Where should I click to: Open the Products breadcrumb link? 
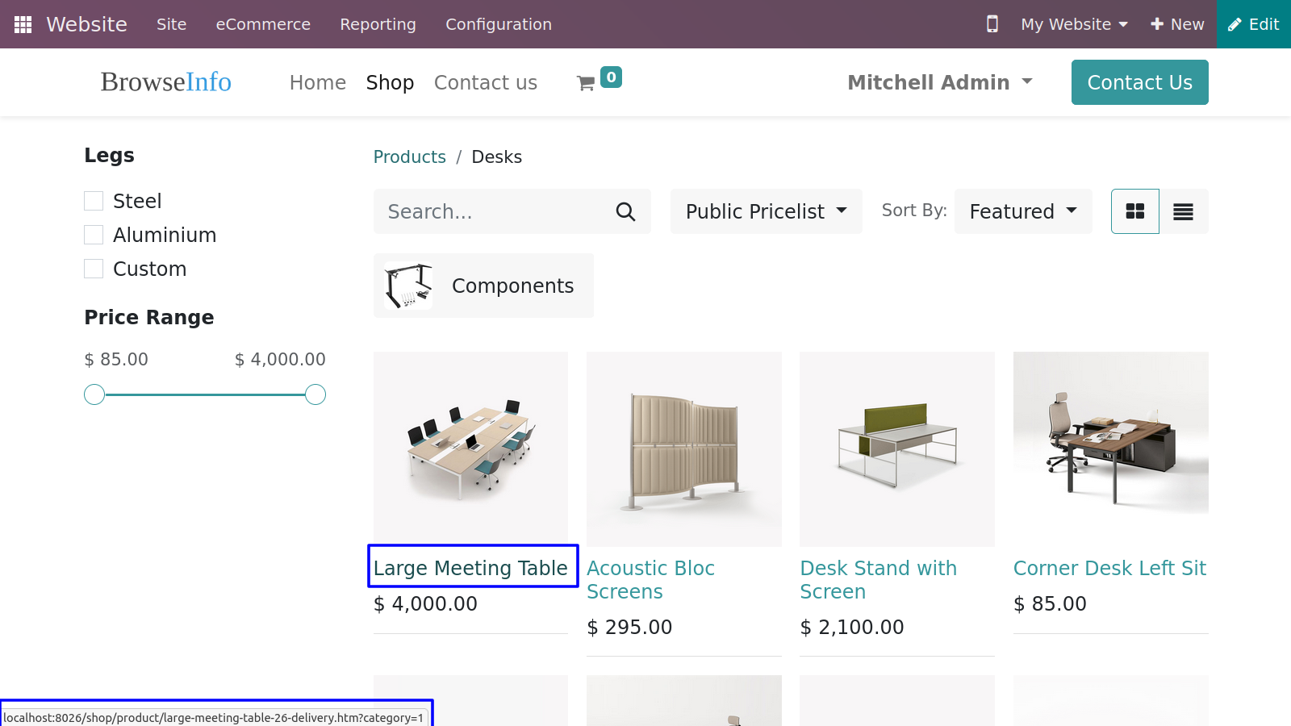(410, 156)
